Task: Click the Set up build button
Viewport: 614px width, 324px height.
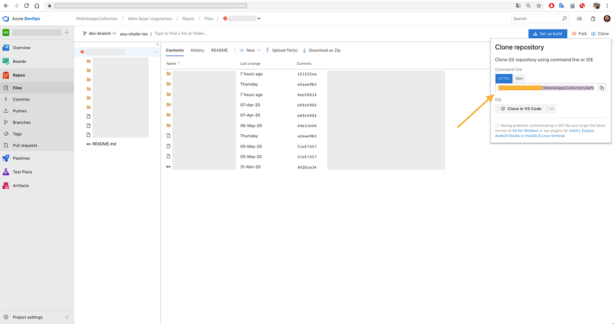Action: (x=547, y=33)
